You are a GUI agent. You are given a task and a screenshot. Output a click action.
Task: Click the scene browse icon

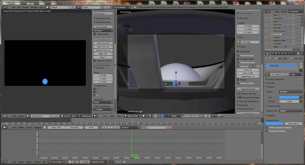click(79, 7)
